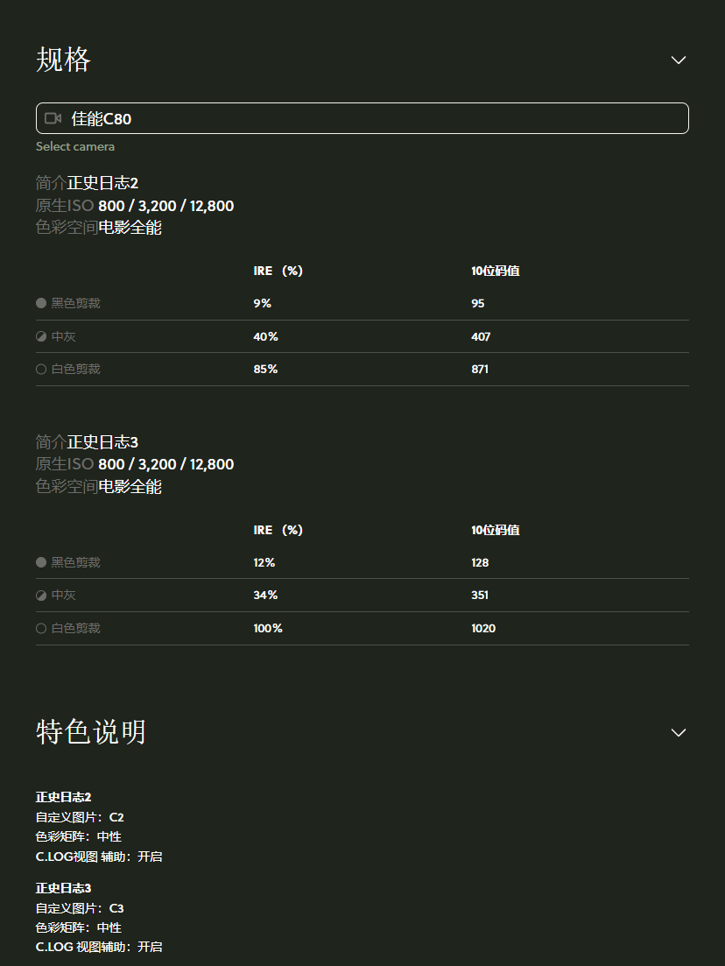Click the black circle icon beside 黑色剪裁 in the 正史日志3 table
The image size is (725, 966).
[x=40, y=561]
